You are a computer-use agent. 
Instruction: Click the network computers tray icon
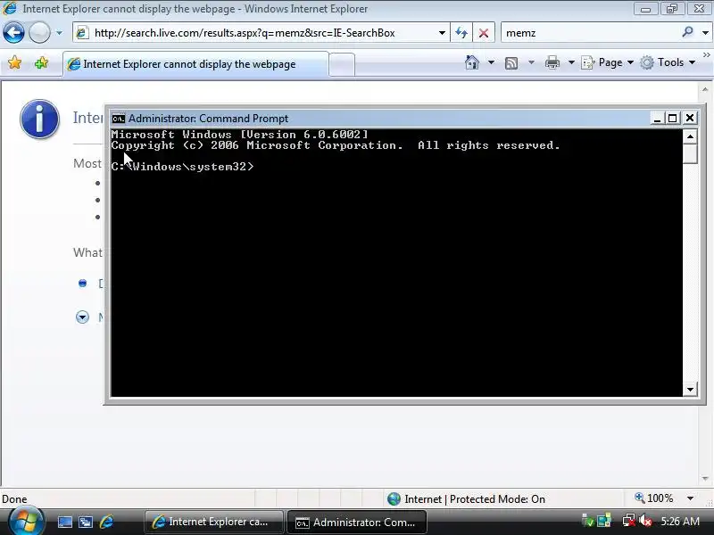pyautogui.click(x=604, y=521)
